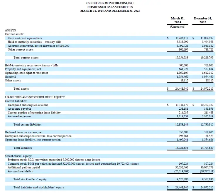Select the December 31, 2023 column header
The image size is (223, 194).
(x=203, y=20)
